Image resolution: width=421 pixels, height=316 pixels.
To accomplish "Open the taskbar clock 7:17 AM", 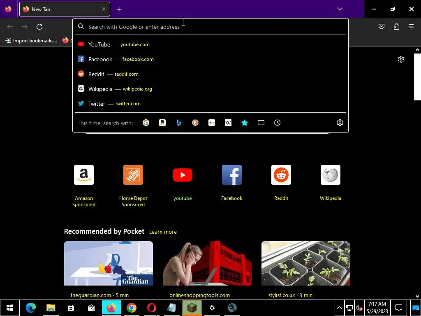I will click(x=377, y=308).
